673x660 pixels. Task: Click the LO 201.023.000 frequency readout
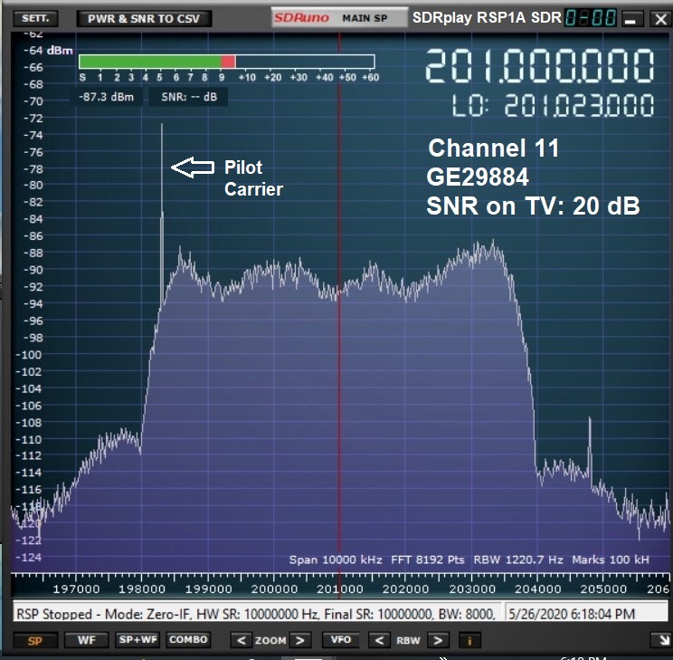tap(552, 106)
